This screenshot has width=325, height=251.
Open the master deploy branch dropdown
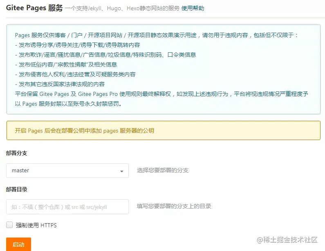(x=67, y=171)
